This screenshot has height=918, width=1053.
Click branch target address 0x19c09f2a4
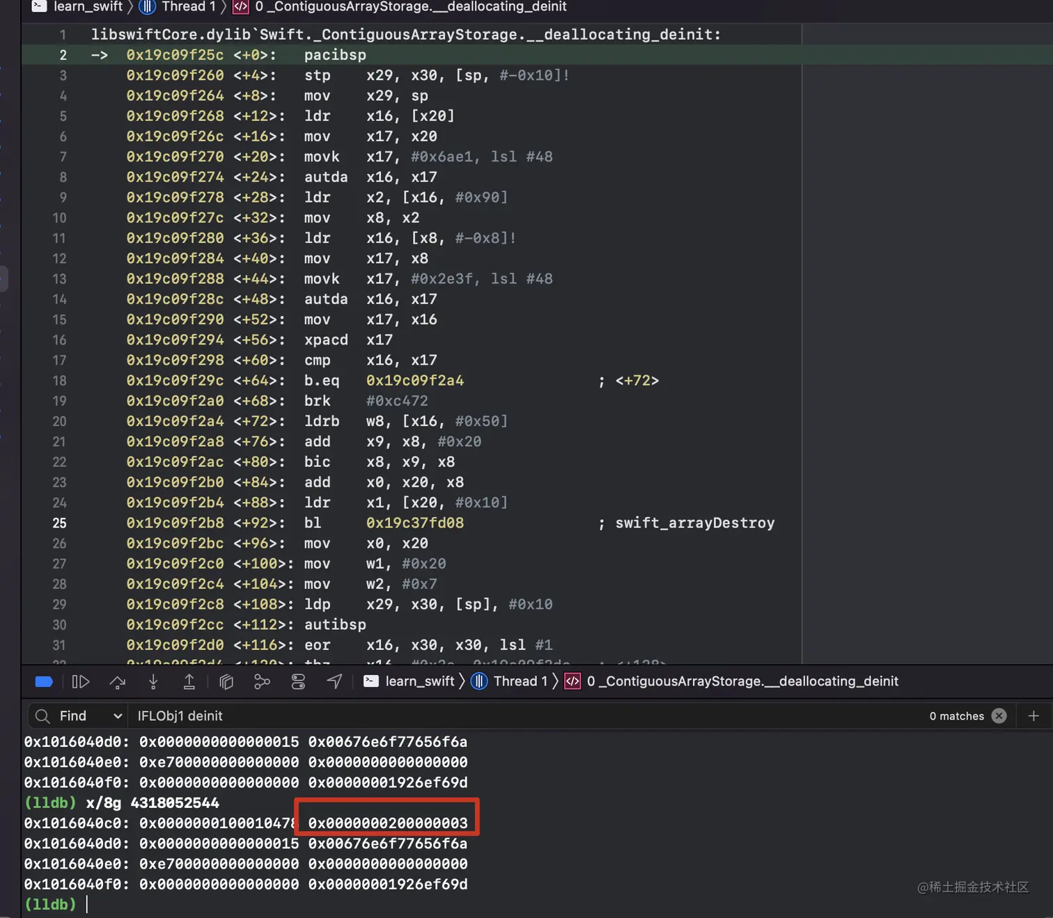[x=415, y=381]
